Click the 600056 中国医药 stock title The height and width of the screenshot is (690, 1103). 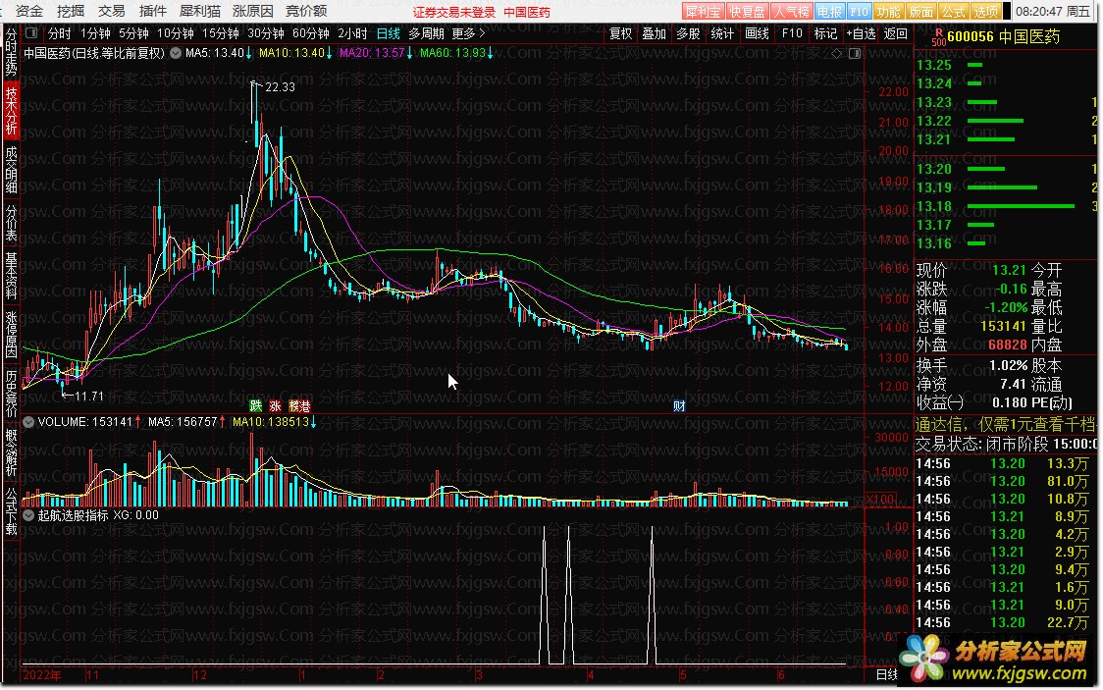pos(1003,36)
